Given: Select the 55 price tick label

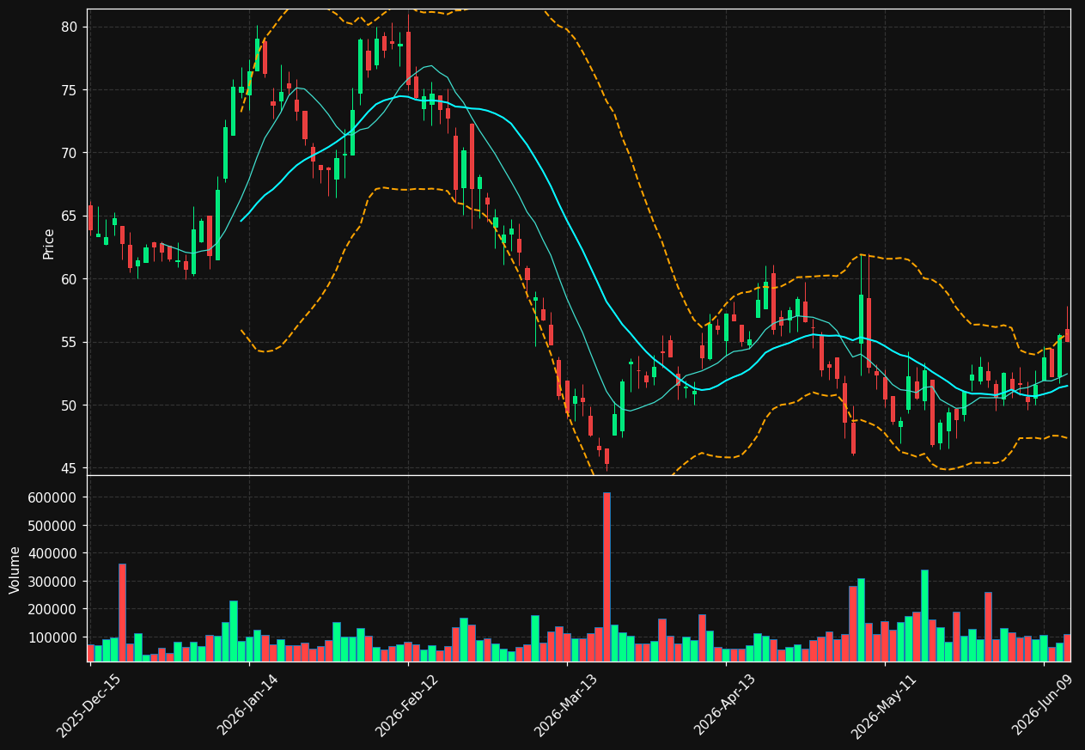Looking at the screenshot, I should (x=69, y=342).
